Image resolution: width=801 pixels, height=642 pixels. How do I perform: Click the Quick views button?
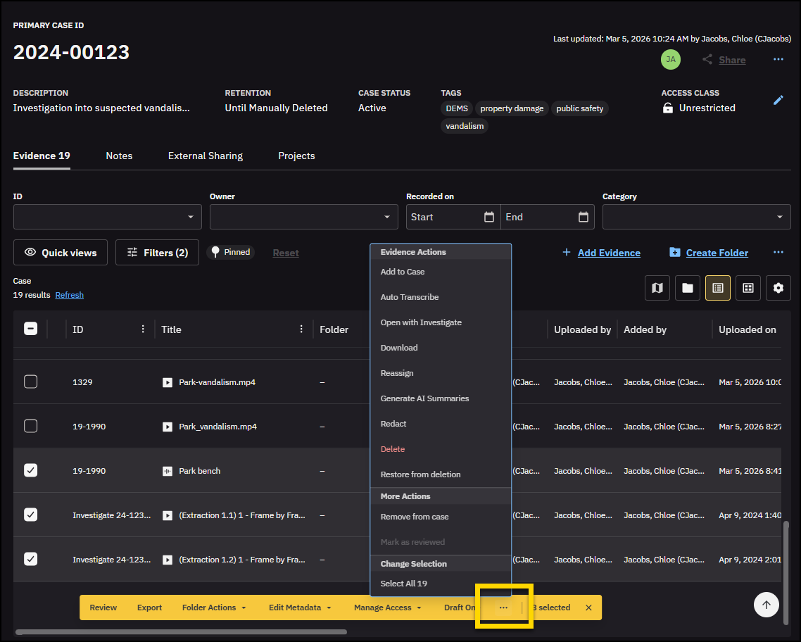point(61,253)
